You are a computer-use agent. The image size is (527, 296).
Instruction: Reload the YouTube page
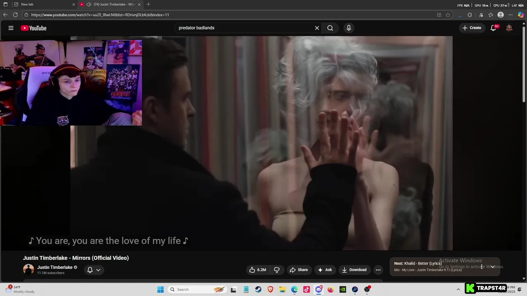tap(15, 15)
